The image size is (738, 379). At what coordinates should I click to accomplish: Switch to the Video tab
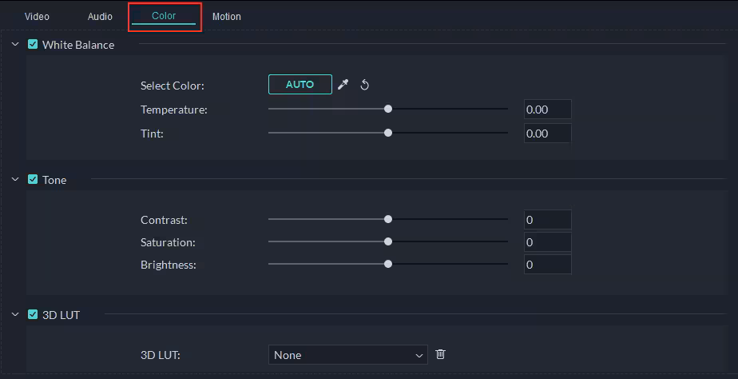click(37, 17)
